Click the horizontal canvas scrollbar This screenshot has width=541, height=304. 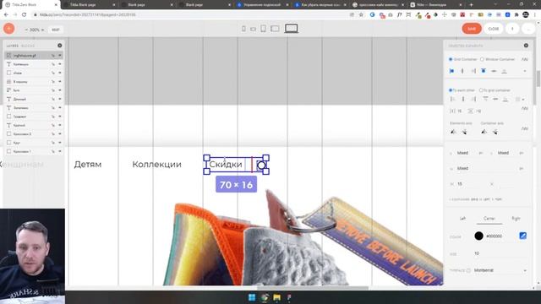tap(313, 288)
